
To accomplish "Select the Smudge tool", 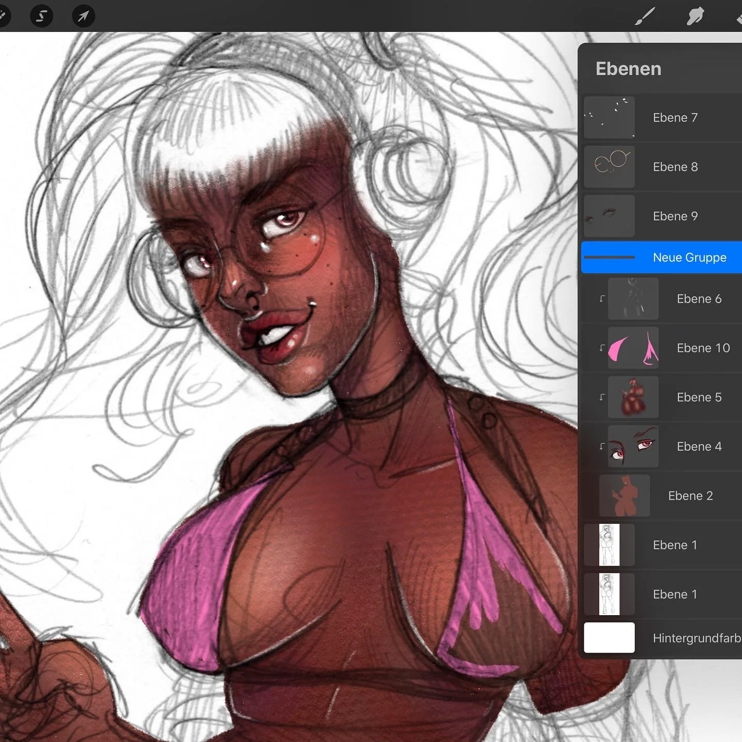I will click(695, 16).
